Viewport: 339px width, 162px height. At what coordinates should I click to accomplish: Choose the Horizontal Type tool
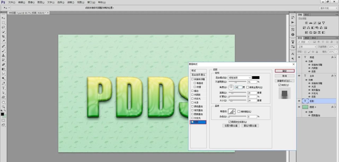point(3,88)
